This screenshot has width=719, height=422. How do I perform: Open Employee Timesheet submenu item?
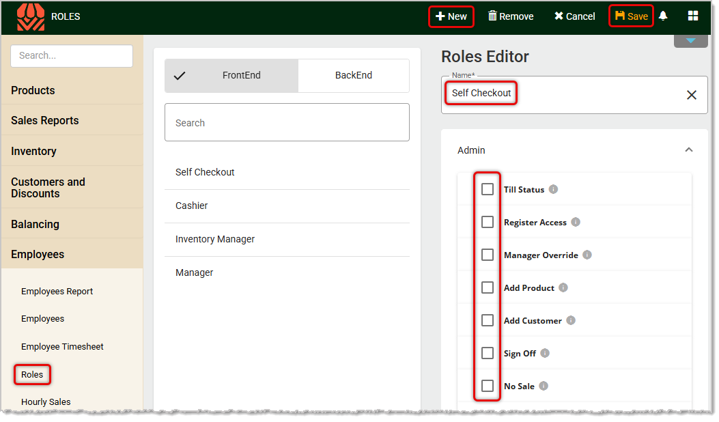[x=62, y=347]
